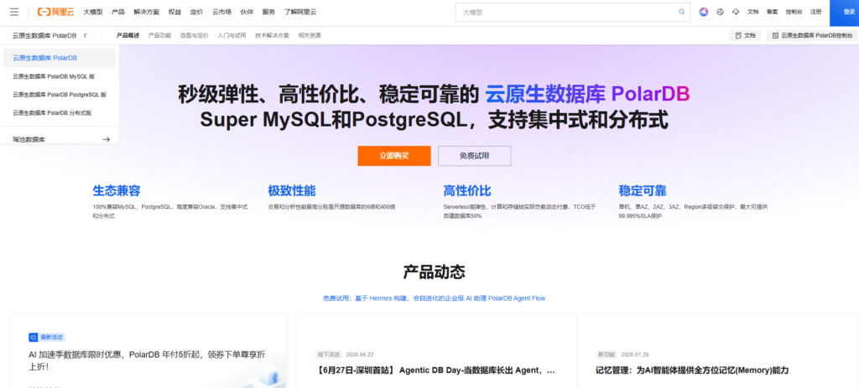Screen dimensions: 859x388
Task: Click the 最新活动 speaker icon
Action: click(x=34, y=337)
